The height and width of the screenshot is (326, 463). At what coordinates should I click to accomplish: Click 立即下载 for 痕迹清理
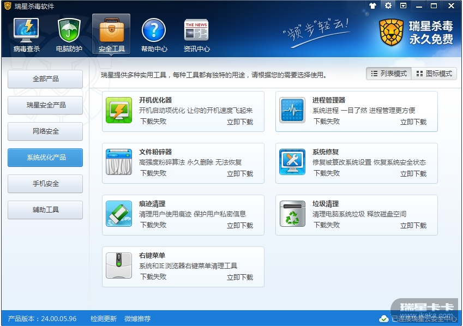click(240, 226)
